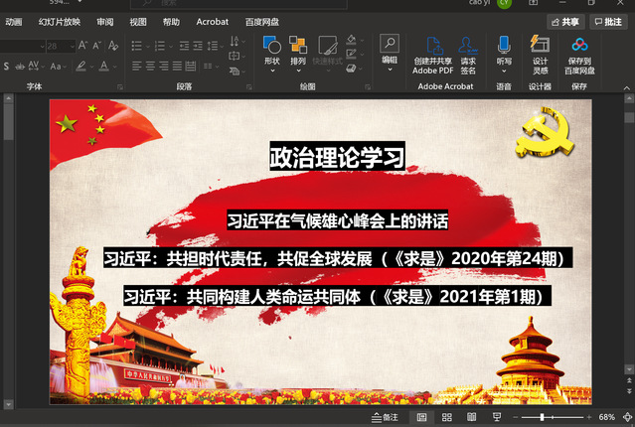Switch to slide sorter view
The image size is (635, 427).
coord(447,417)
